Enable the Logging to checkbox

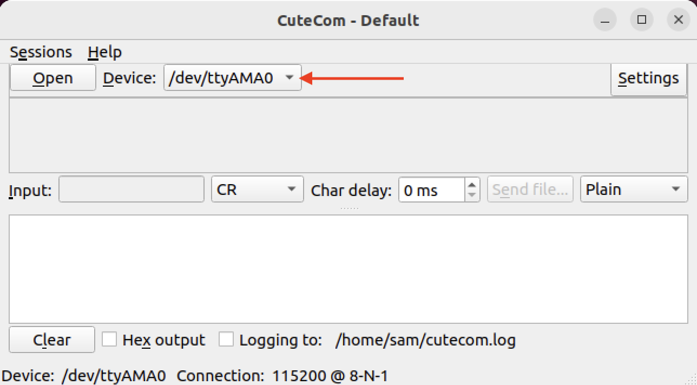pos(226,340)
